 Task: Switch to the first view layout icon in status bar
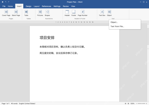click(x=125, y=104)
